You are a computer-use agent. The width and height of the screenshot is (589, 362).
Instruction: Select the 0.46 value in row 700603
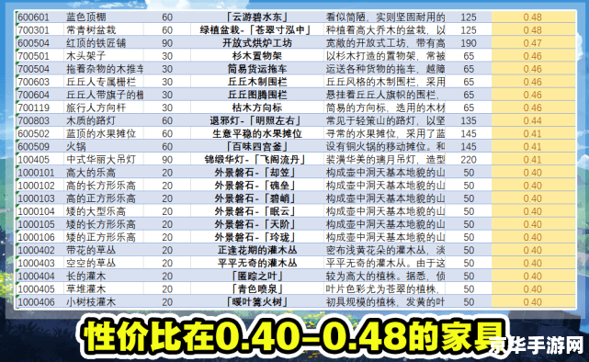(533, 82)
